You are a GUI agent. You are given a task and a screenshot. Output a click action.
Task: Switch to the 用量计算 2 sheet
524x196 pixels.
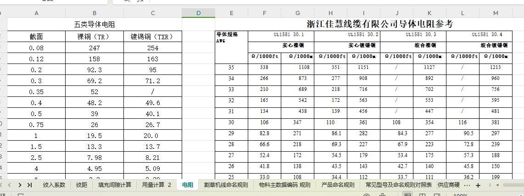(156, 185)
